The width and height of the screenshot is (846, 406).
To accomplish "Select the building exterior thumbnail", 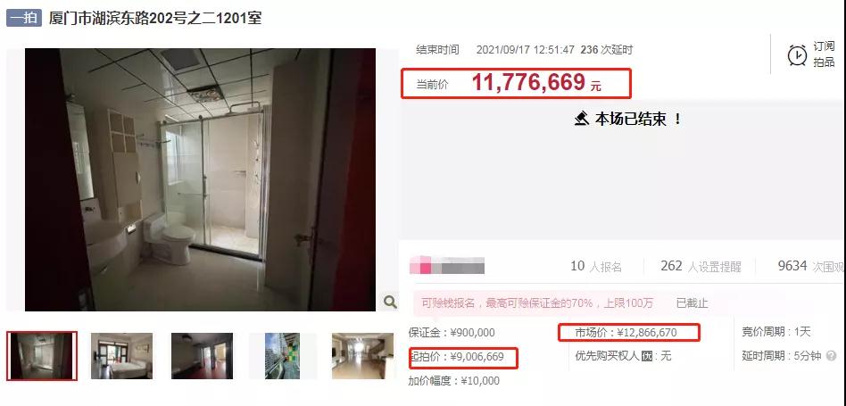I will [x=282, y=356].
